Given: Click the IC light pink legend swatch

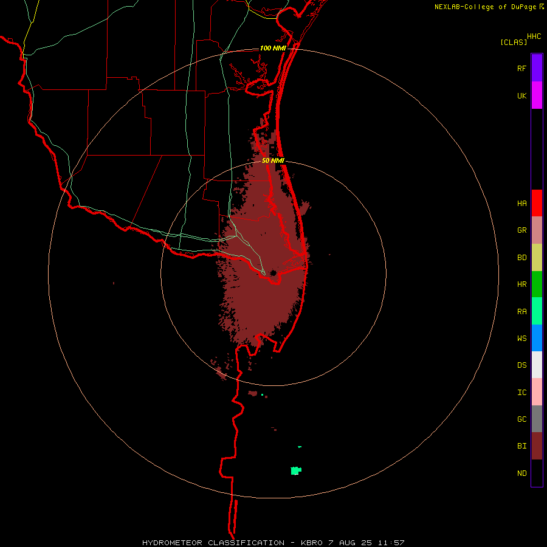Looking at the screenshot, I should [537, 392].
